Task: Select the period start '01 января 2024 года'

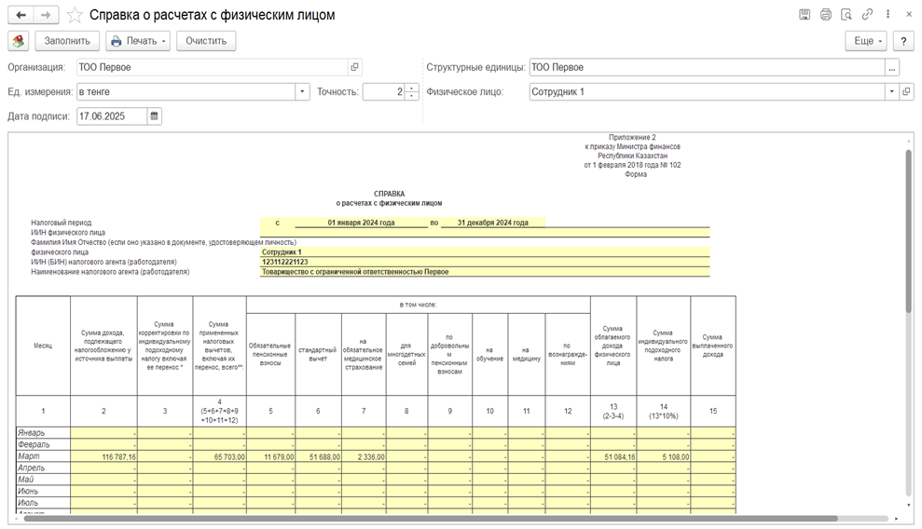Action: click(361, 223)
